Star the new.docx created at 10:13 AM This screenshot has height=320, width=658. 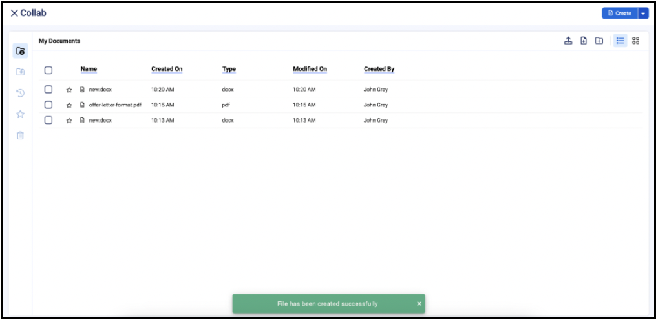point(69,121)
